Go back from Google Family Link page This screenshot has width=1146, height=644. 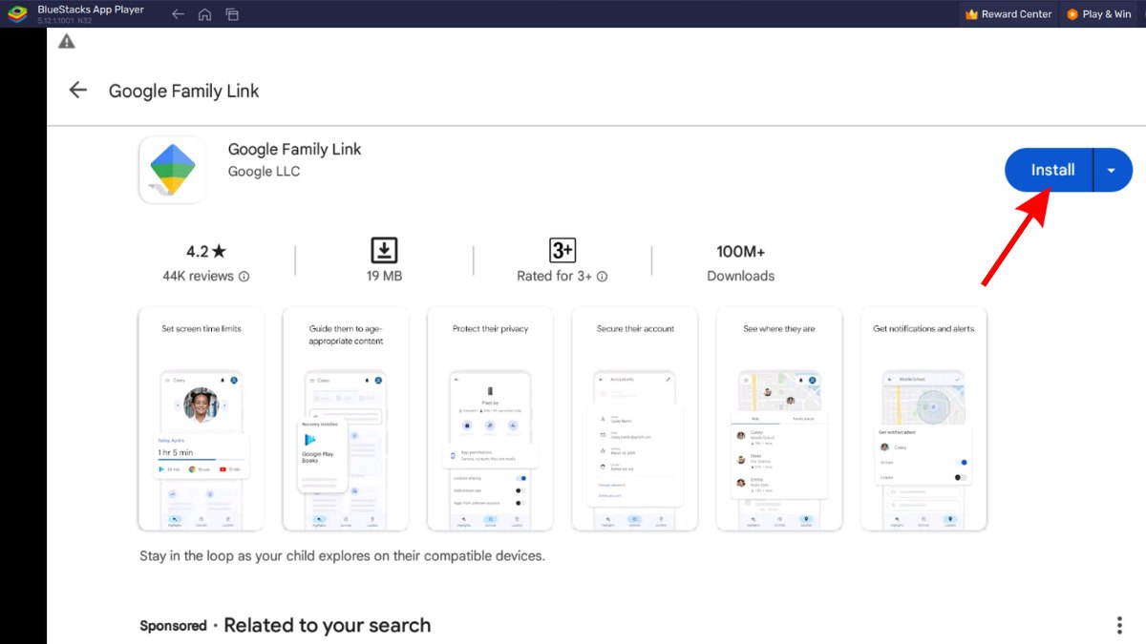[x=77, y=91]
